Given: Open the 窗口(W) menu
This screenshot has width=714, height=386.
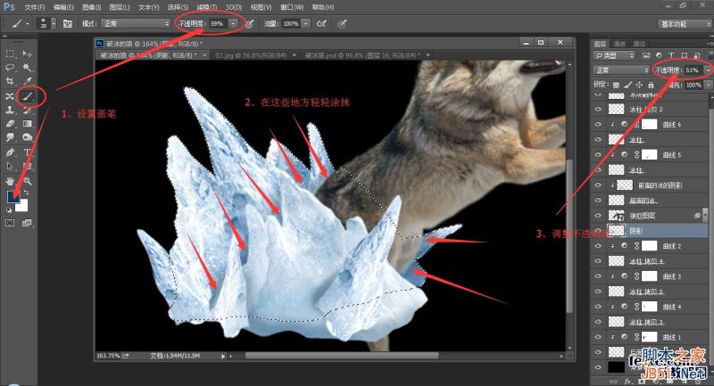Looking at the screenshot, I should click(x=292, y=7).
